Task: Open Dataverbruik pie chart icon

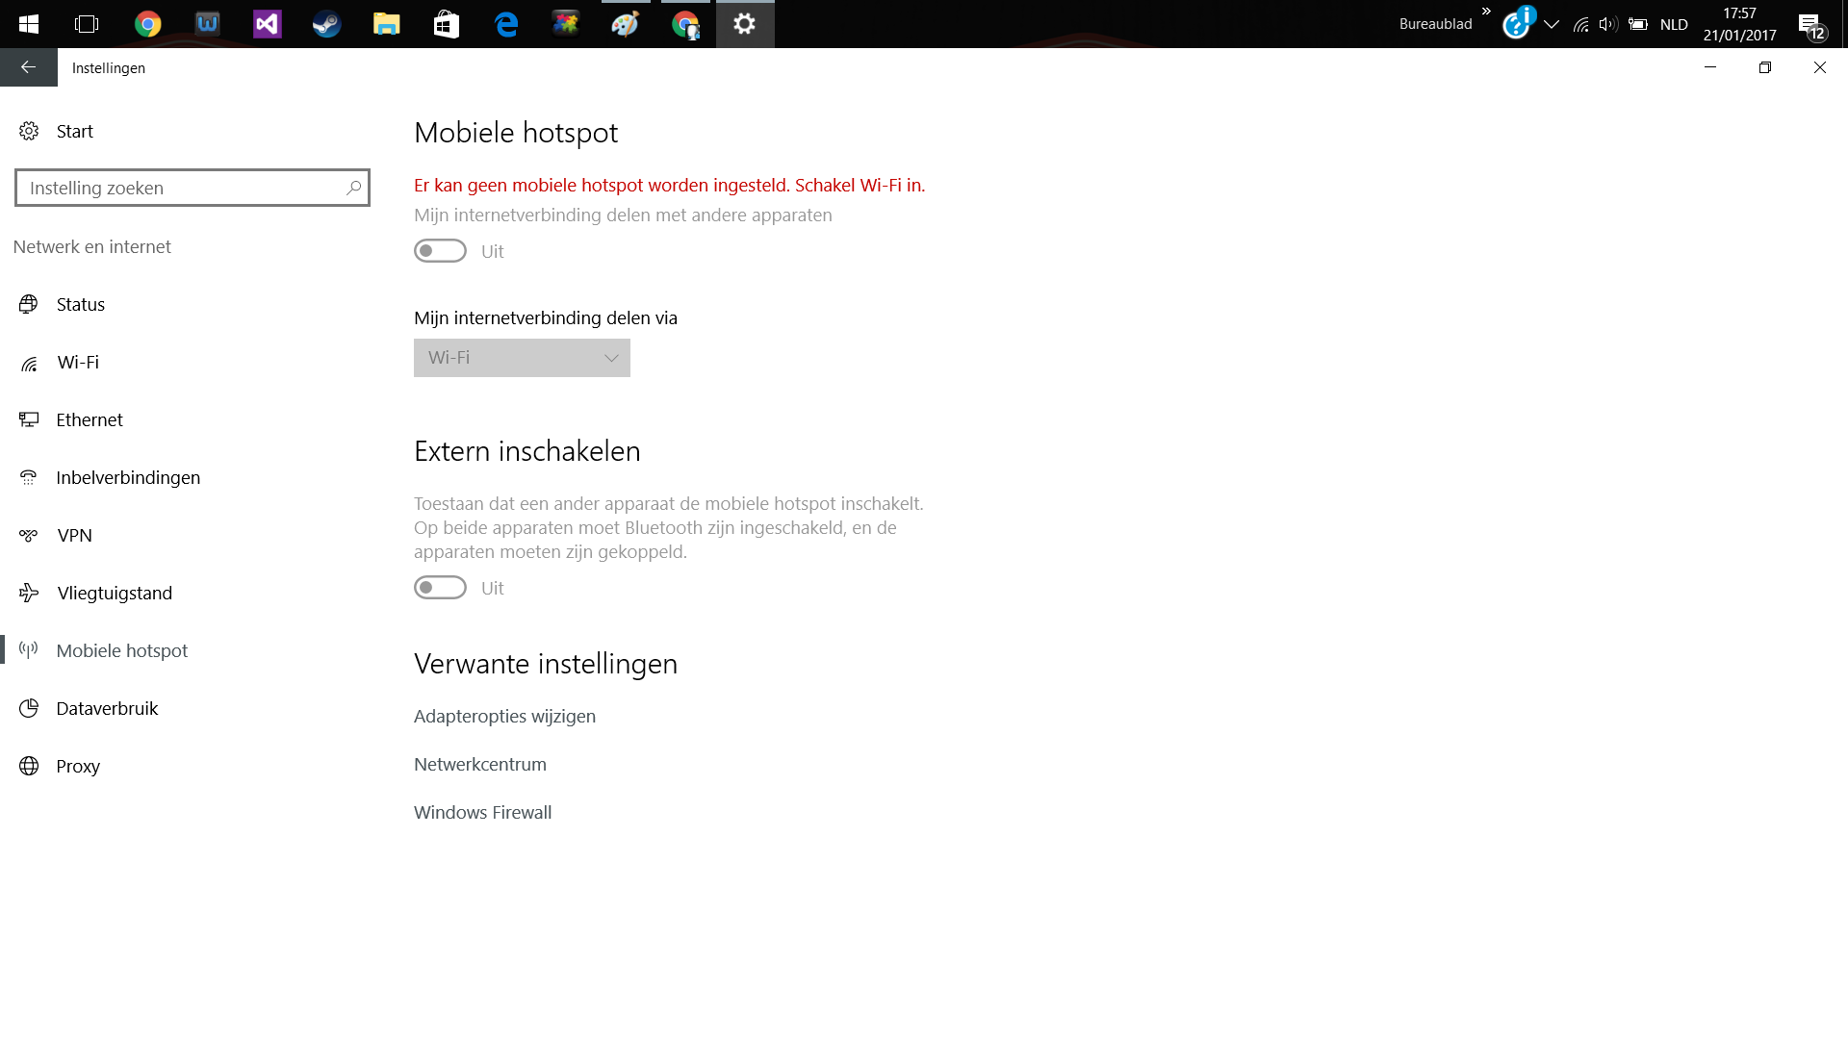Action: pyautogui.click(x=29, y=708)
